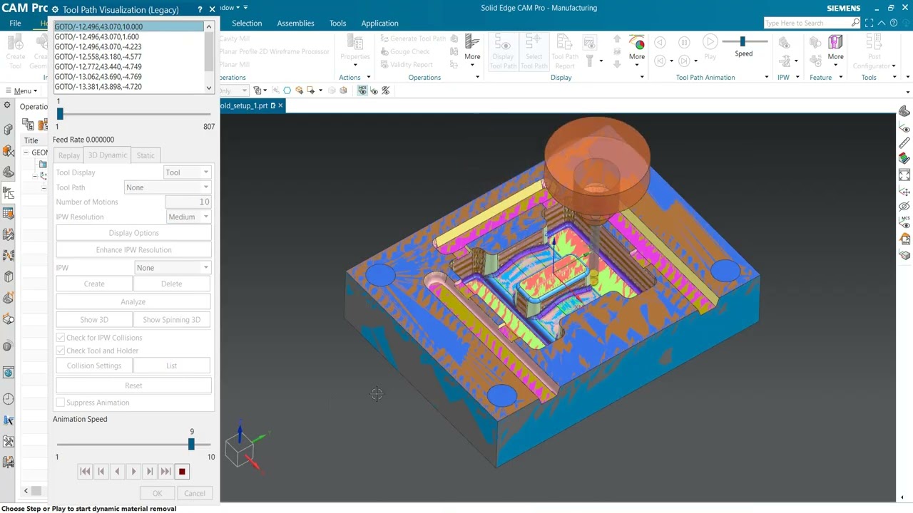This screenshot has width=913, height=513.
Task: Open the Assemblies ribbon tab
Action: (x=295, y=23)
